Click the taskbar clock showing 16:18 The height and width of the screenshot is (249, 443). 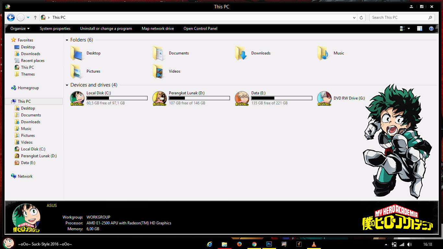tap(427, 244)
